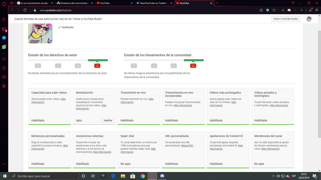321x180 pixels.
Task: Click the ad blocker shield icon
Action: pos(267,10)
